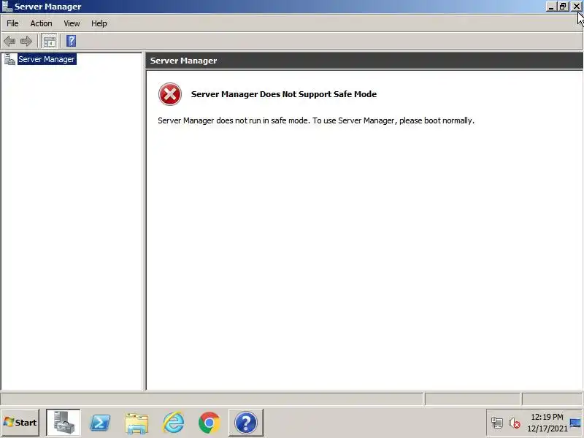
Task: Click Server Manager taskbar icon
Action: pos(63,423)
